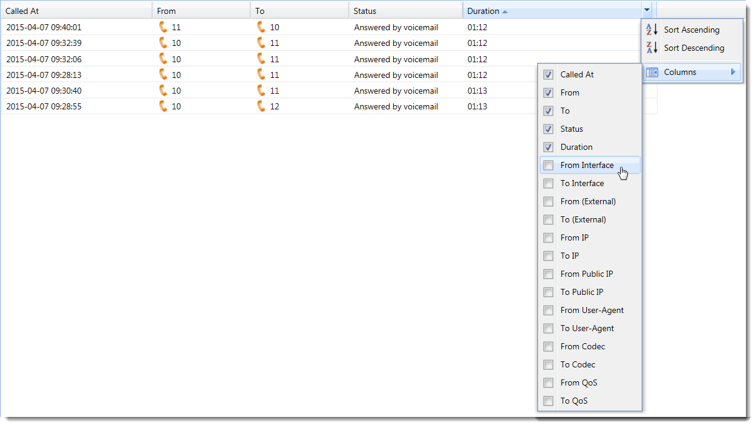755x426 pixels.
Task: Click the To phone icon in the 09:32:06 row
Action: tap(261, 59)
